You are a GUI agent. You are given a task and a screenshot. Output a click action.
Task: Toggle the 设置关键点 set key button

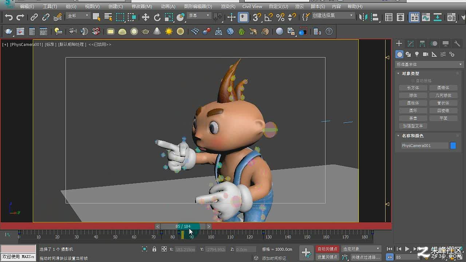tap(327, 257)
